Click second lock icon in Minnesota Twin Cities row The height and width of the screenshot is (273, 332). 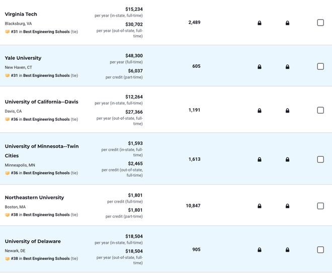287,159
